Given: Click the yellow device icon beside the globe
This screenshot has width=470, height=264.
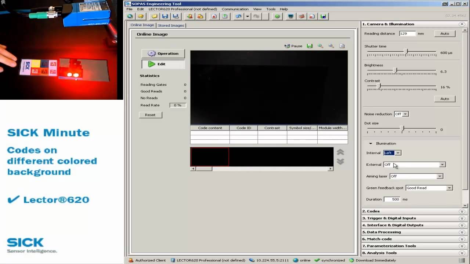Looking at the screenshot, I should 140,16.
